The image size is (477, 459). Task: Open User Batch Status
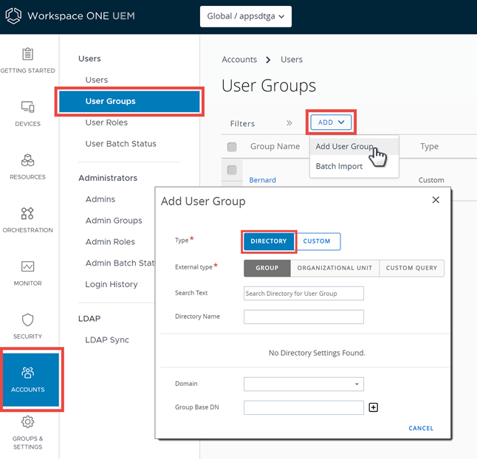coord(121,144)
